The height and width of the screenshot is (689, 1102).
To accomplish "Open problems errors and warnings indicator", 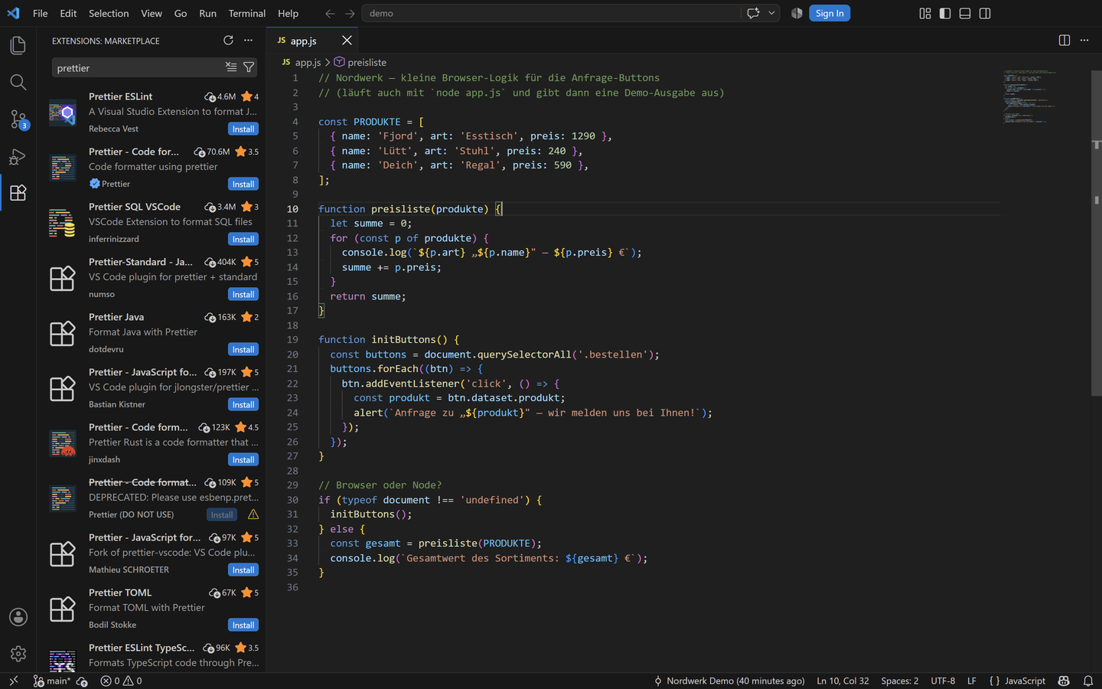I will pos(121,681).
